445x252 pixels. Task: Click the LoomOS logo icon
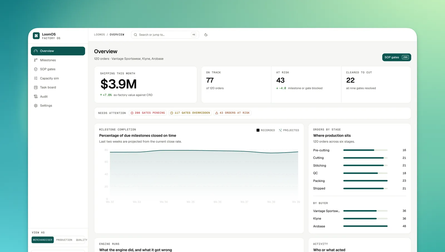click(x=36, y=36)
